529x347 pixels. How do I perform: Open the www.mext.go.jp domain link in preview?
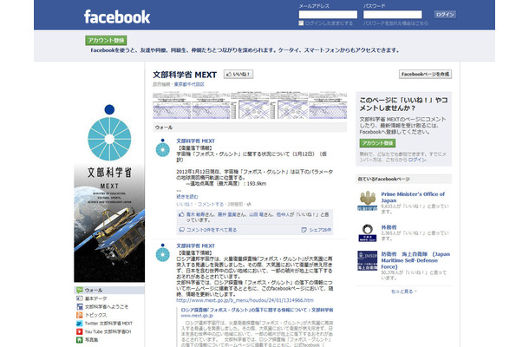click(197, 316)
